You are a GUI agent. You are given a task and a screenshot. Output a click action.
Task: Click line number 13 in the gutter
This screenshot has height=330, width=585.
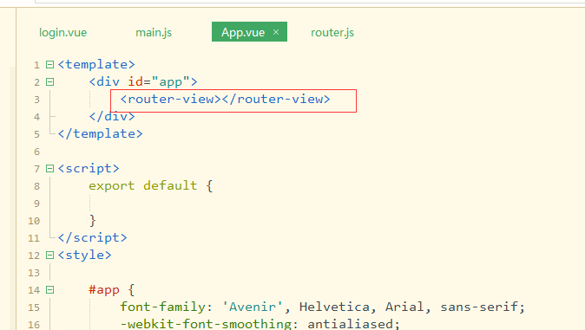click(x=34, y=273)
